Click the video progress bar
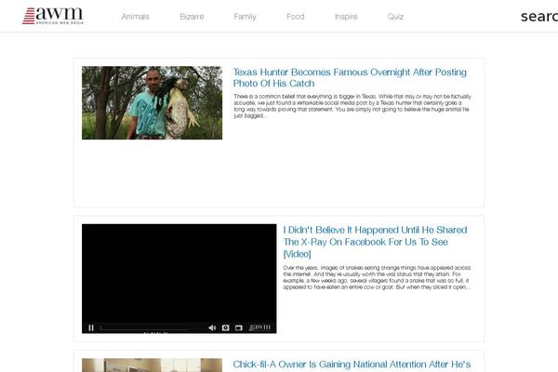The height and width of the screenshot is (372, 558). [x=144, y=328]
